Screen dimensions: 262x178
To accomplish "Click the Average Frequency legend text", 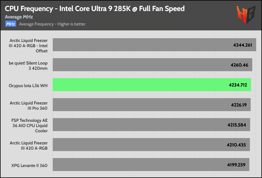I will coord(52,24).
